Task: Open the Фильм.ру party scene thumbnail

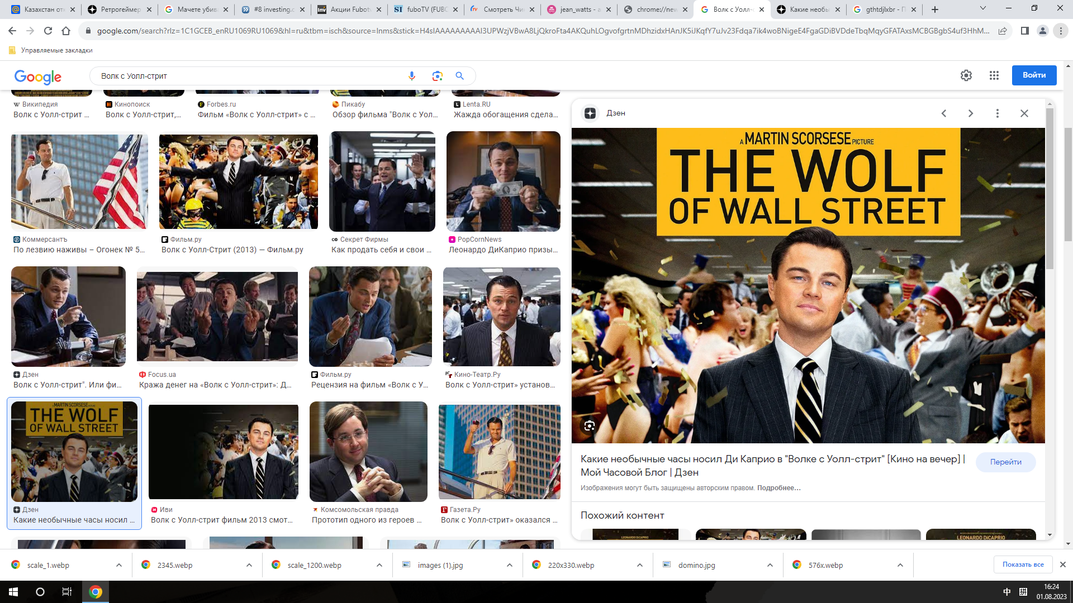Action: click(239, 181)
